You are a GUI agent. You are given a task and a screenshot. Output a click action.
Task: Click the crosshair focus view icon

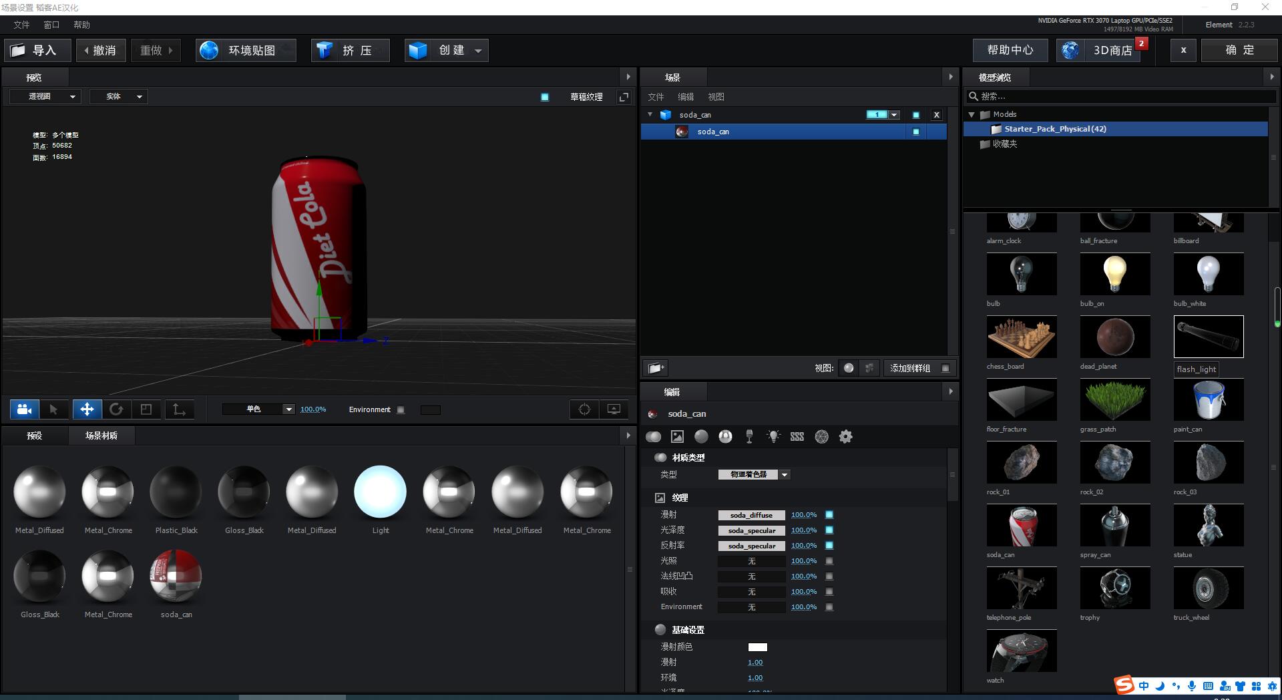click(584, 409)
